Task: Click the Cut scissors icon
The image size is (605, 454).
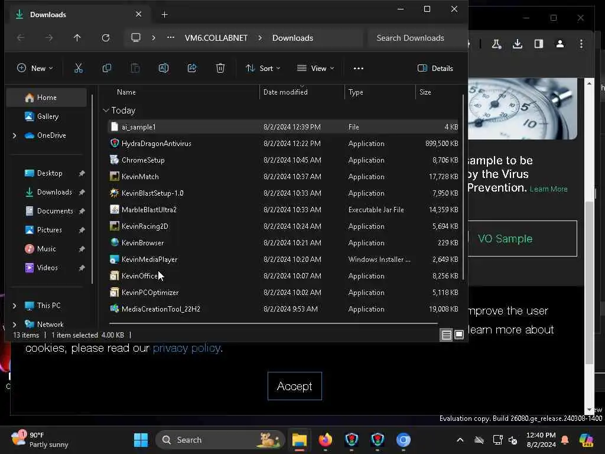Action: [x=79, y=69]
